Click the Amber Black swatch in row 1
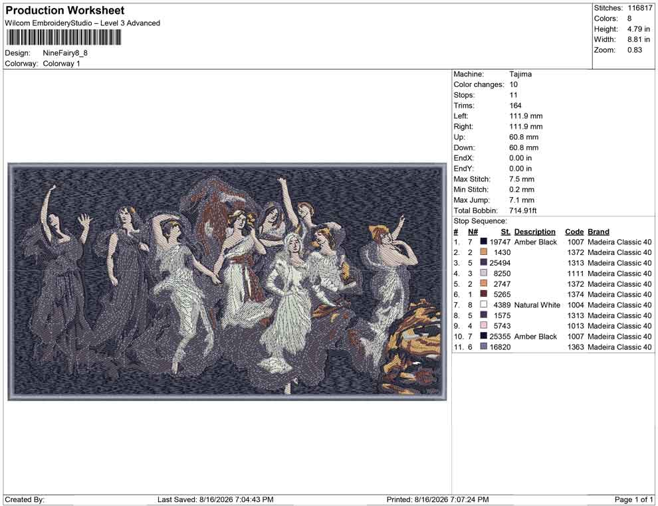 (483, 242)
